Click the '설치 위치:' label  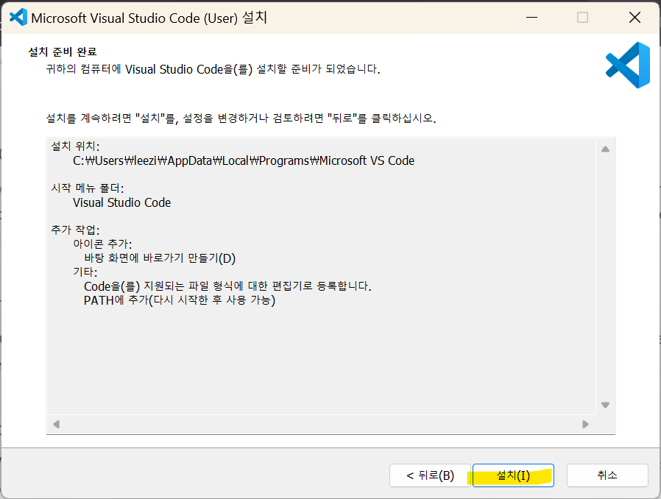coord(76,146)
